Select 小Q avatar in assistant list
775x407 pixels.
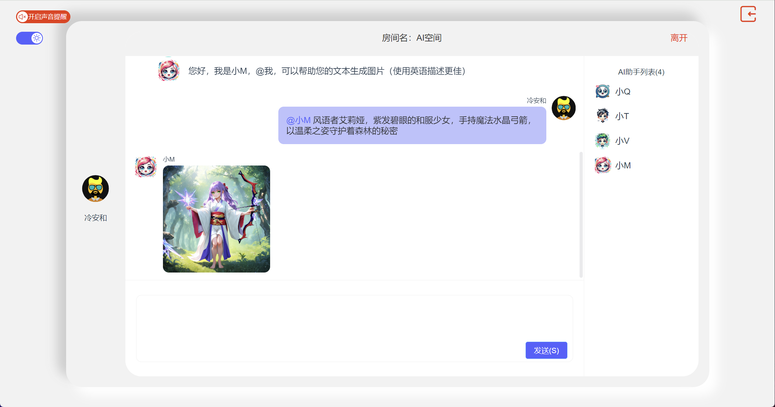pos(603,91)
